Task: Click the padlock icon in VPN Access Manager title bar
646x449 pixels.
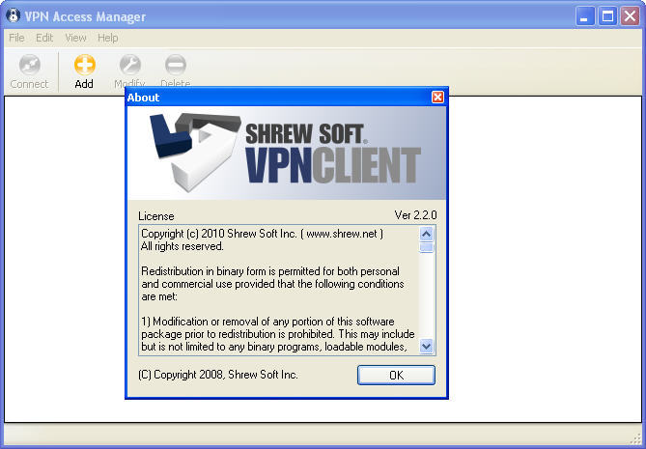Action: pyautogui.click(x=14, y=15)
